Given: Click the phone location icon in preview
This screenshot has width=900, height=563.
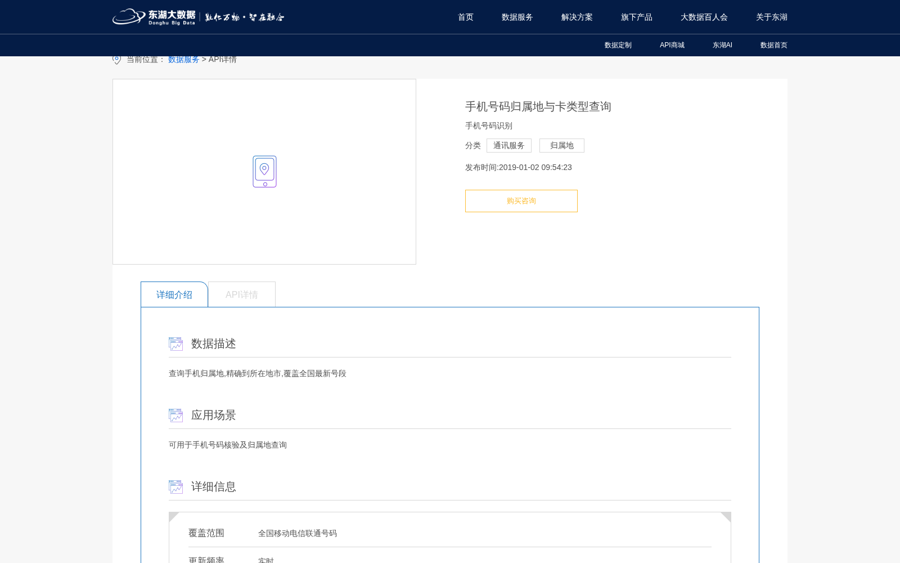Looking at the screenshot, I should pyautogui.click(x=264, y=172).
